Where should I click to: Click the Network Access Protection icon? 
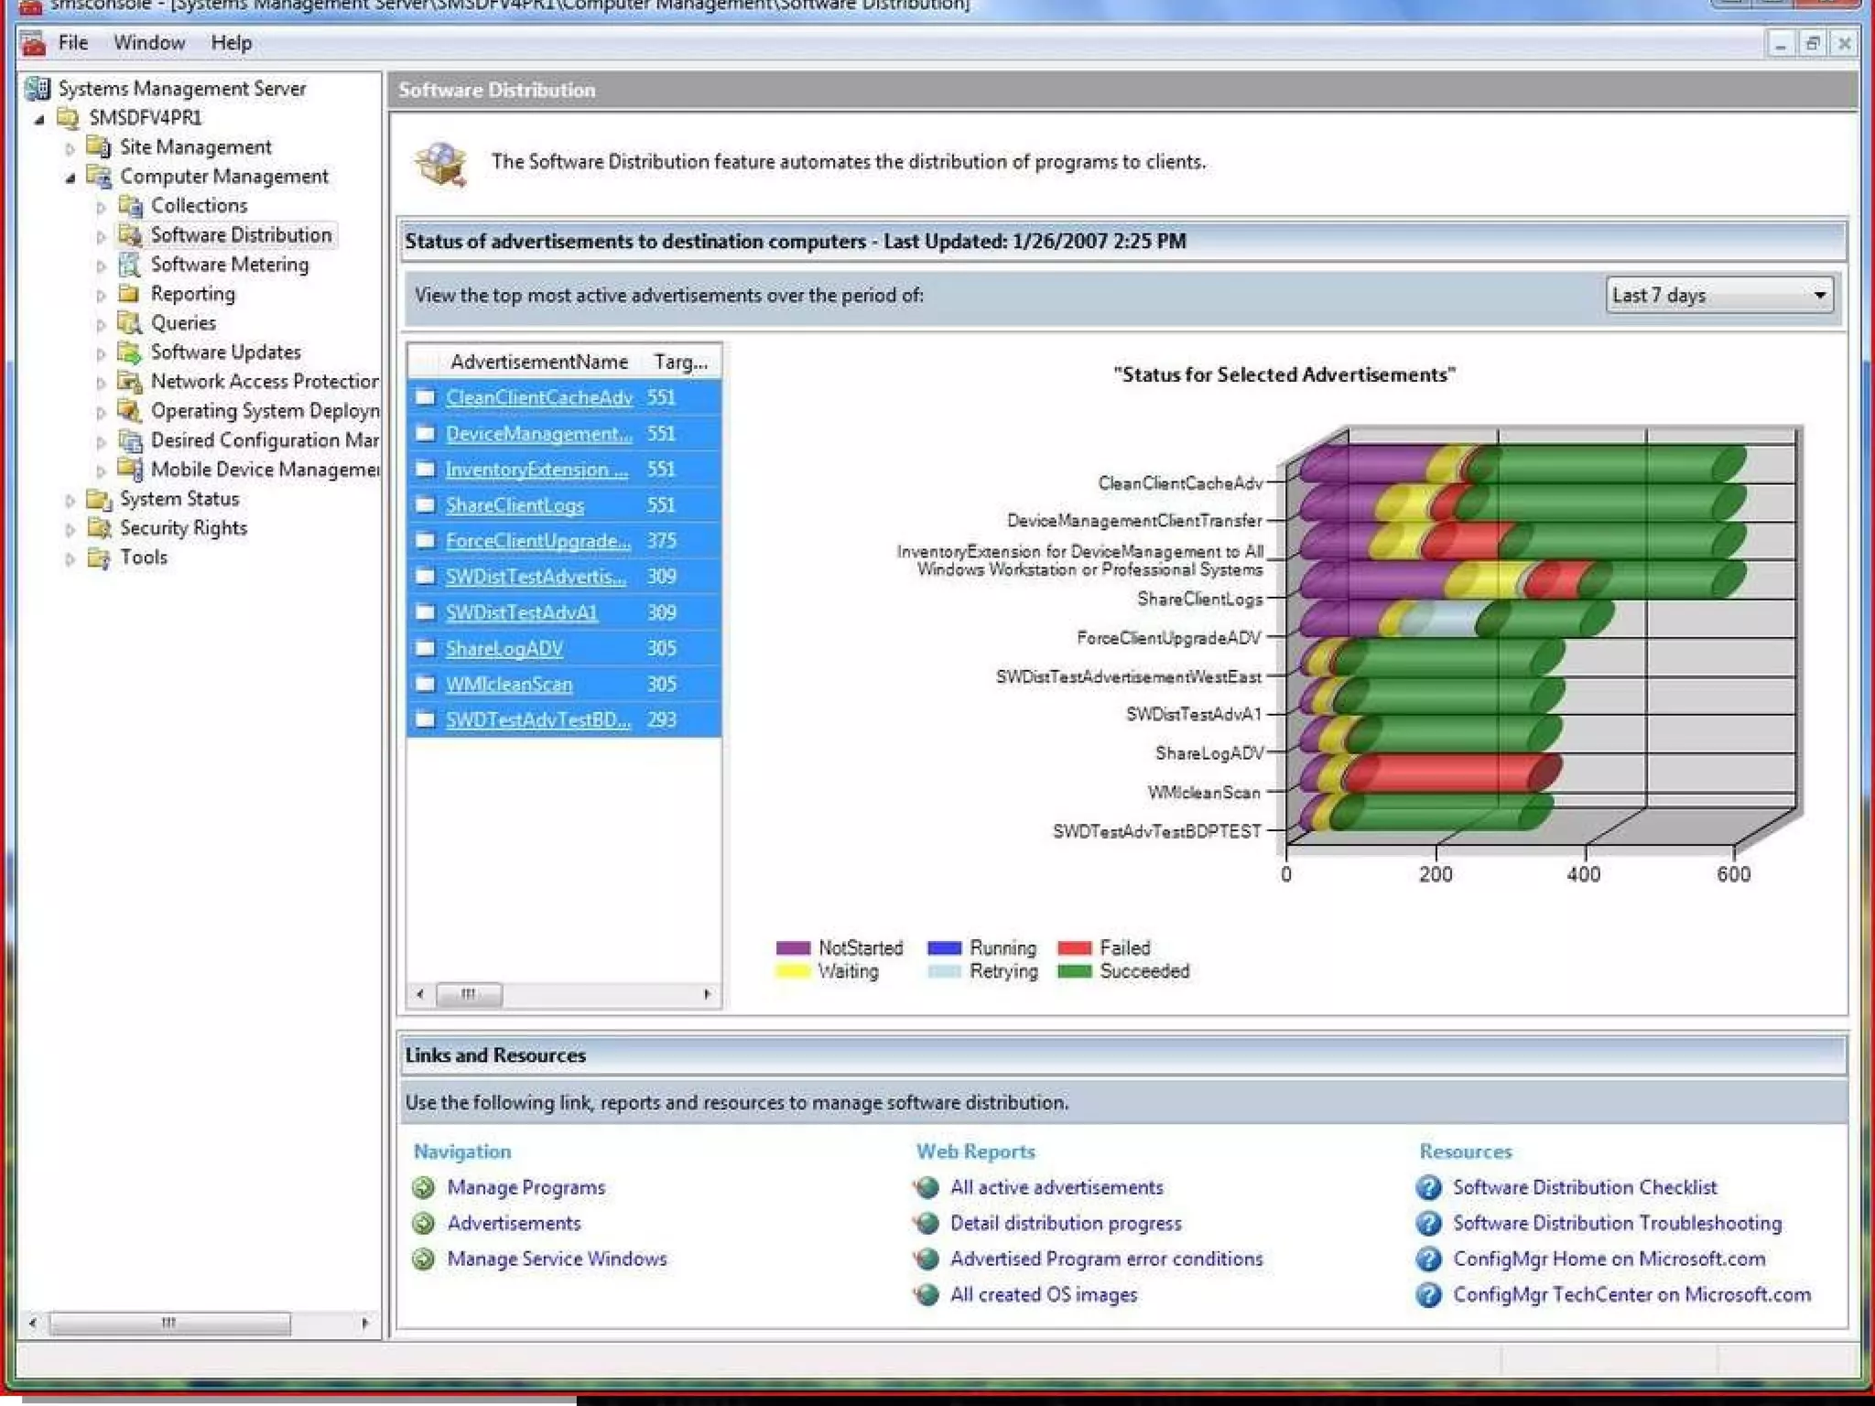(x=130, y=382)
